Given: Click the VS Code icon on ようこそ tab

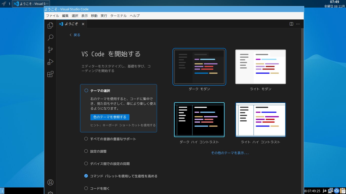Looking at the screenshot, I should [x=61, y=24].
